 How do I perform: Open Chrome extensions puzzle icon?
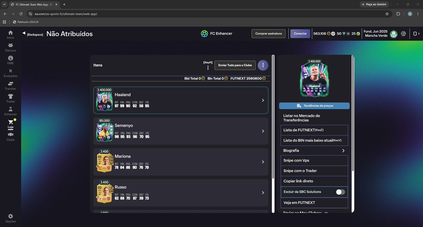tap(398, 14)
